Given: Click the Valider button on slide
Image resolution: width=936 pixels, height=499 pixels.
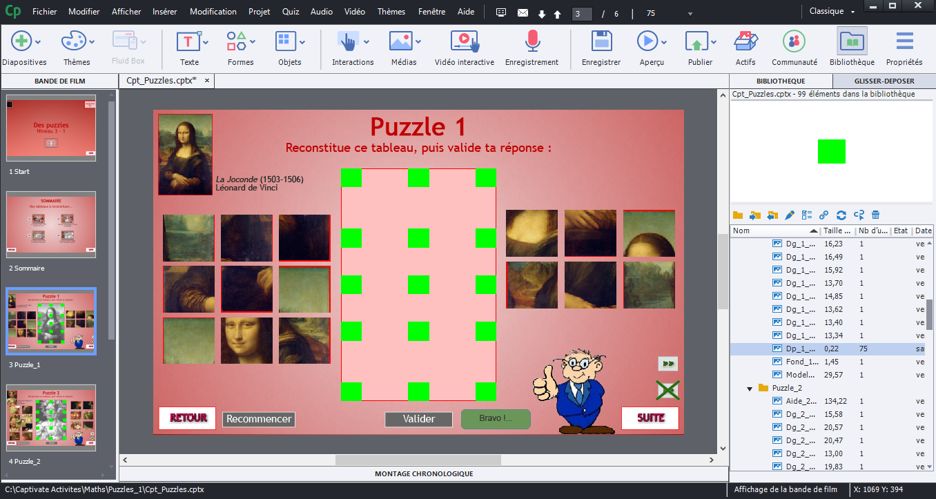Looking at the screenshot, I should click(x=418, y=419).
